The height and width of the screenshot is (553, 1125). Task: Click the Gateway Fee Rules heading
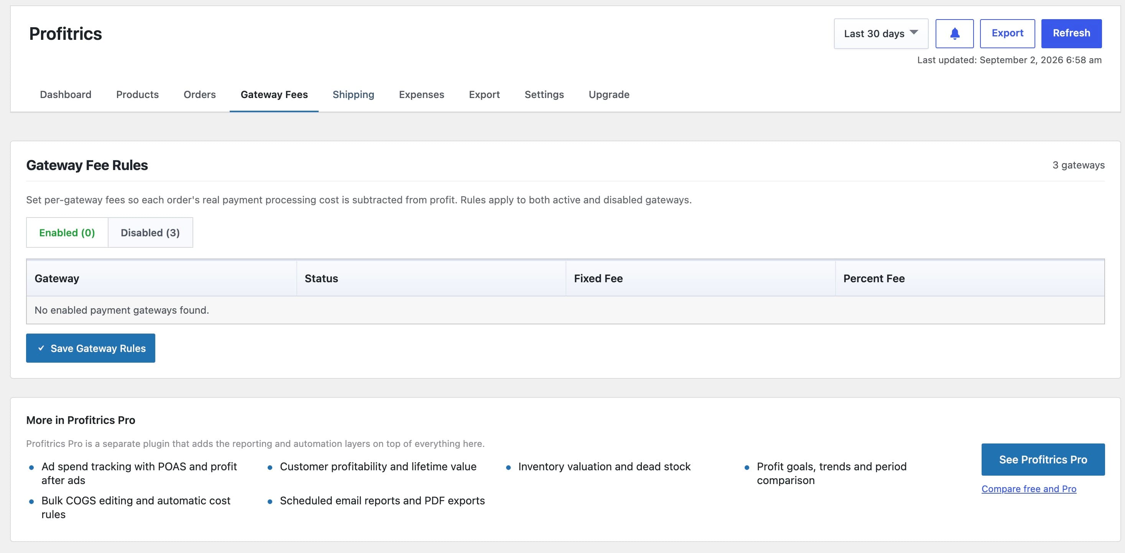87,165
